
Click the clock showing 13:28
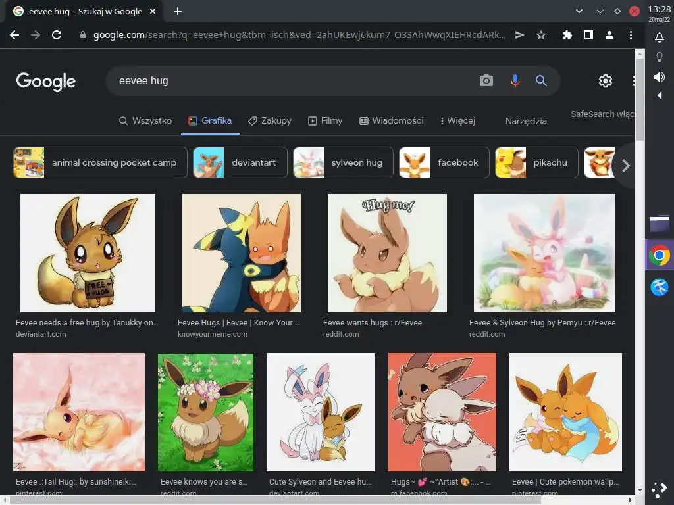pos(659,9)
